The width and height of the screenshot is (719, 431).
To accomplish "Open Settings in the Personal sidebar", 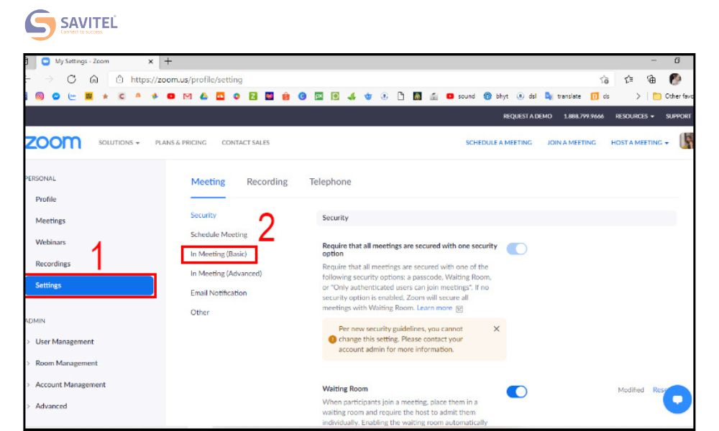I will [90, 285].
